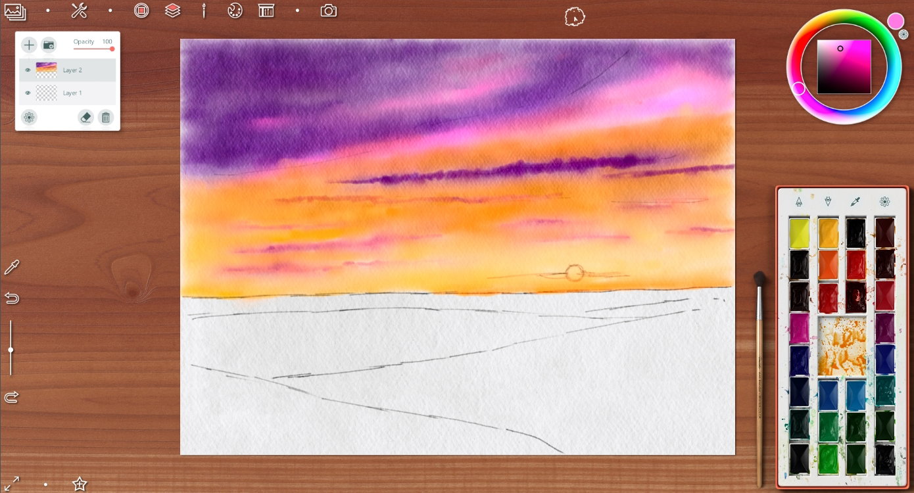Pick the orange paint pan
The height and width of the screenshot is (493, 914).
pos(829,265)
